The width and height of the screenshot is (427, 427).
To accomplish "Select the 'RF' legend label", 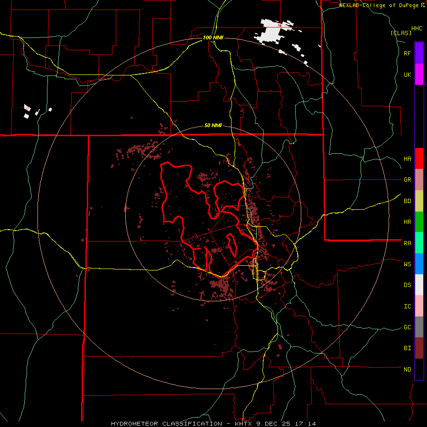I will pyautogui.click(x=407, y=53).
